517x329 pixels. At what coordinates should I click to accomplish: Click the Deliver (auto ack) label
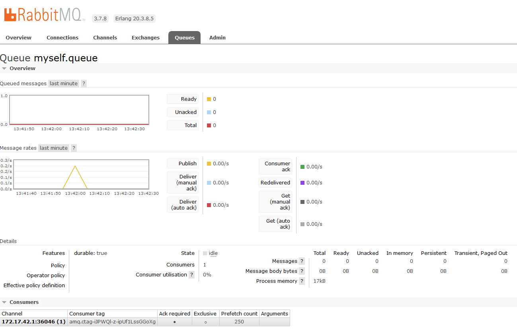[x=183, y=205]
